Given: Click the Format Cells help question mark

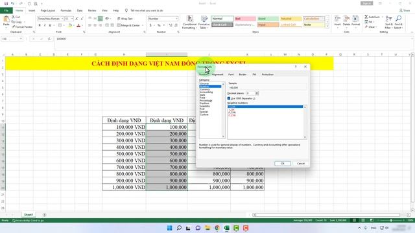Looking at the screenshot, I should pos(296,67).
